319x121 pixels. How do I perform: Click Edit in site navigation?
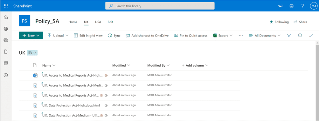pos(110,22)
